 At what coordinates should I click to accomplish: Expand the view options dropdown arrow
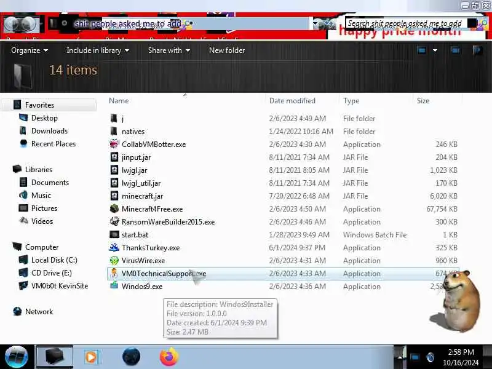coord(435,50)
